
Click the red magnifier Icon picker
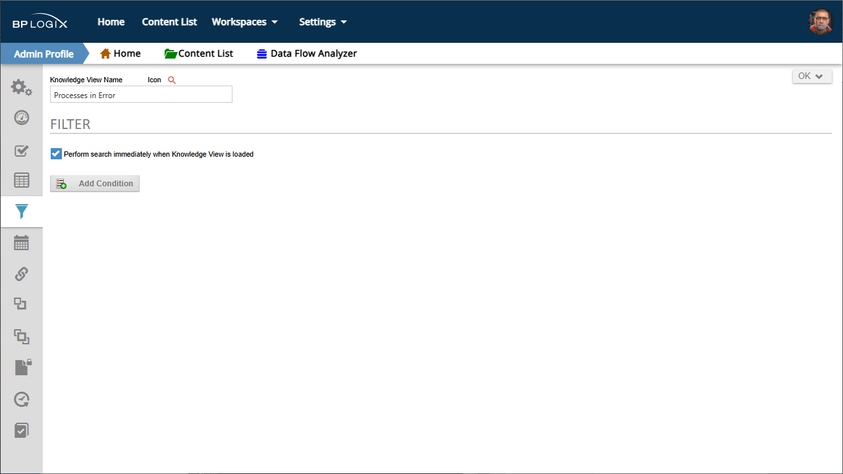tap(172, 80)
